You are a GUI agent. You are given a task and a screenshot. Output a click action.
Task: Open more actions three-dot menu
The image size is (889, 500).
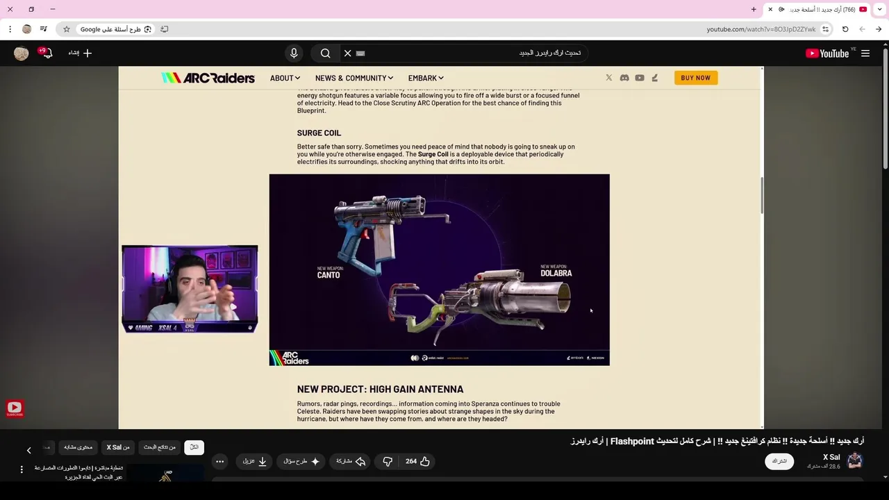pos(219,461)
